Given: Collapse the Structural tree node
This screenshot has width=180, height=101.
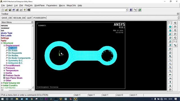Looking at the screenshot, I should [2, 43].
